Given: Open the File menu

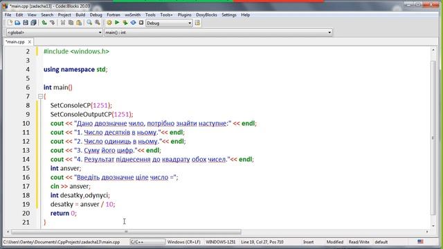Looking at the screenshot, I should [x=8, y=15].
